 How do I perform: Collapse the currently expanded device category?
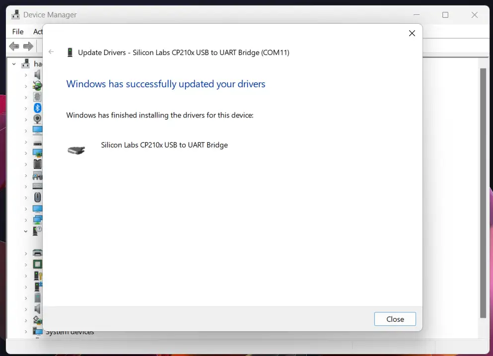click(x=26, y=231)
